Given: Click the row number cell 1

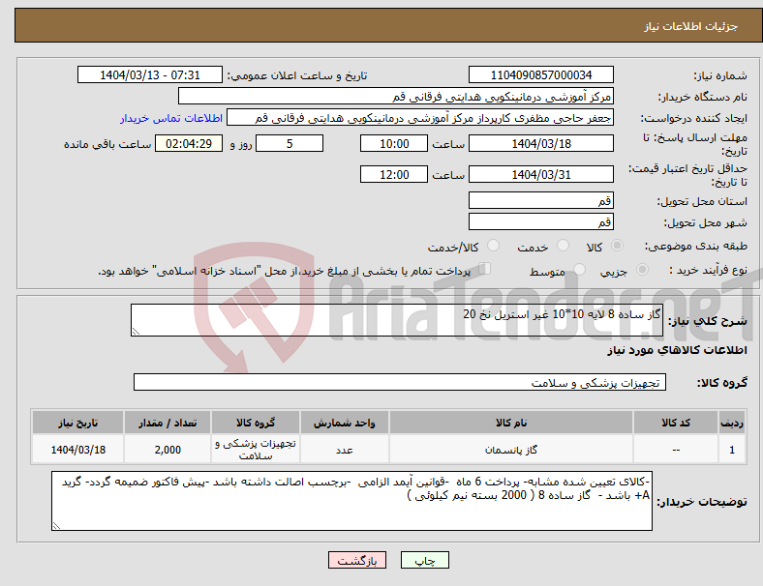Looking at the screenshot, I should coord(731,450).
